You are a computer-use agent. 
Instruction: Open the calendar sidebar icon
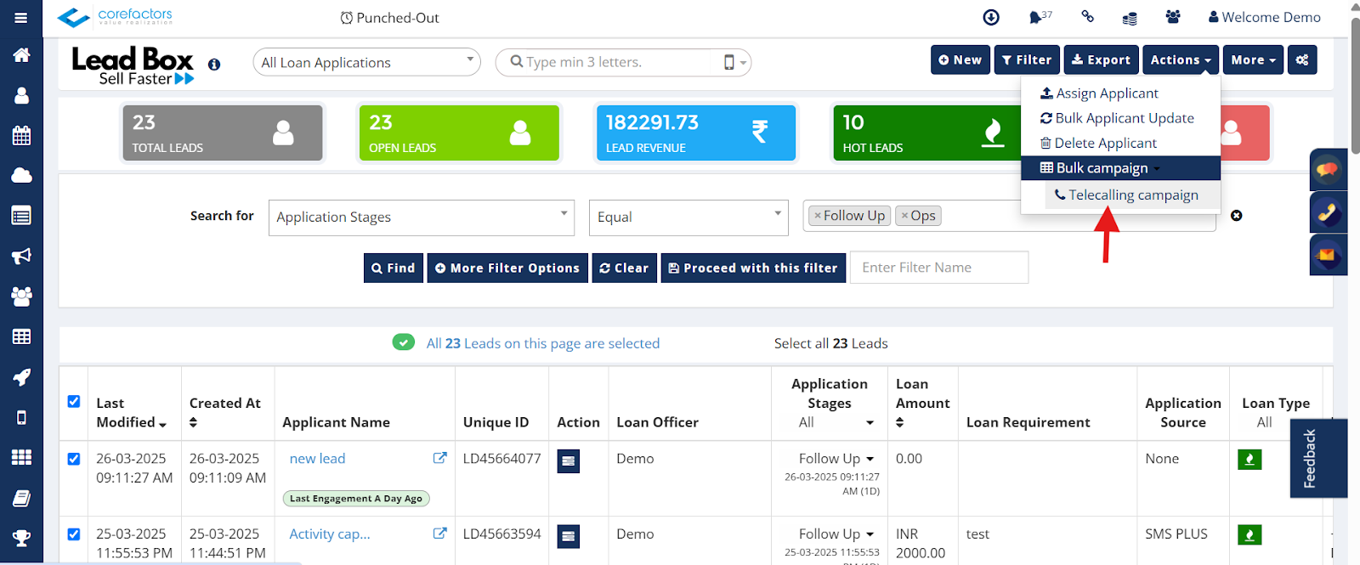pyautogui.click(x=21, y=135)
